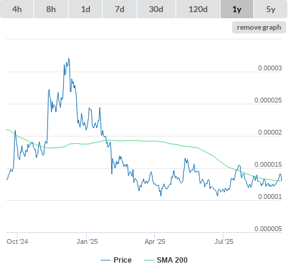Screen dimensions: 288x276
Task: Open the 7d time range tab
Action: point(120,9)
